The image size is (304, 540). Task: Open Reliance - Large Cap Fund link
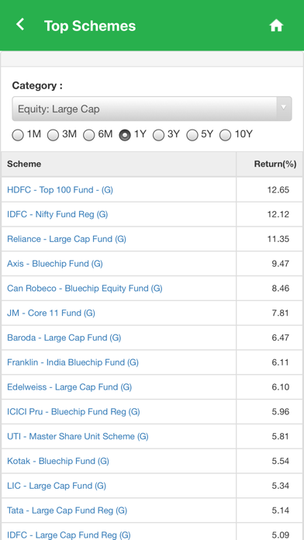coord(67,239)
